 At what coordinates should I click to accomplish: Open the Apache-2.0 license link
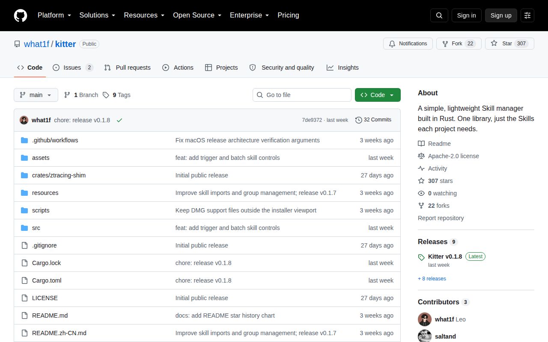point(448,156)
